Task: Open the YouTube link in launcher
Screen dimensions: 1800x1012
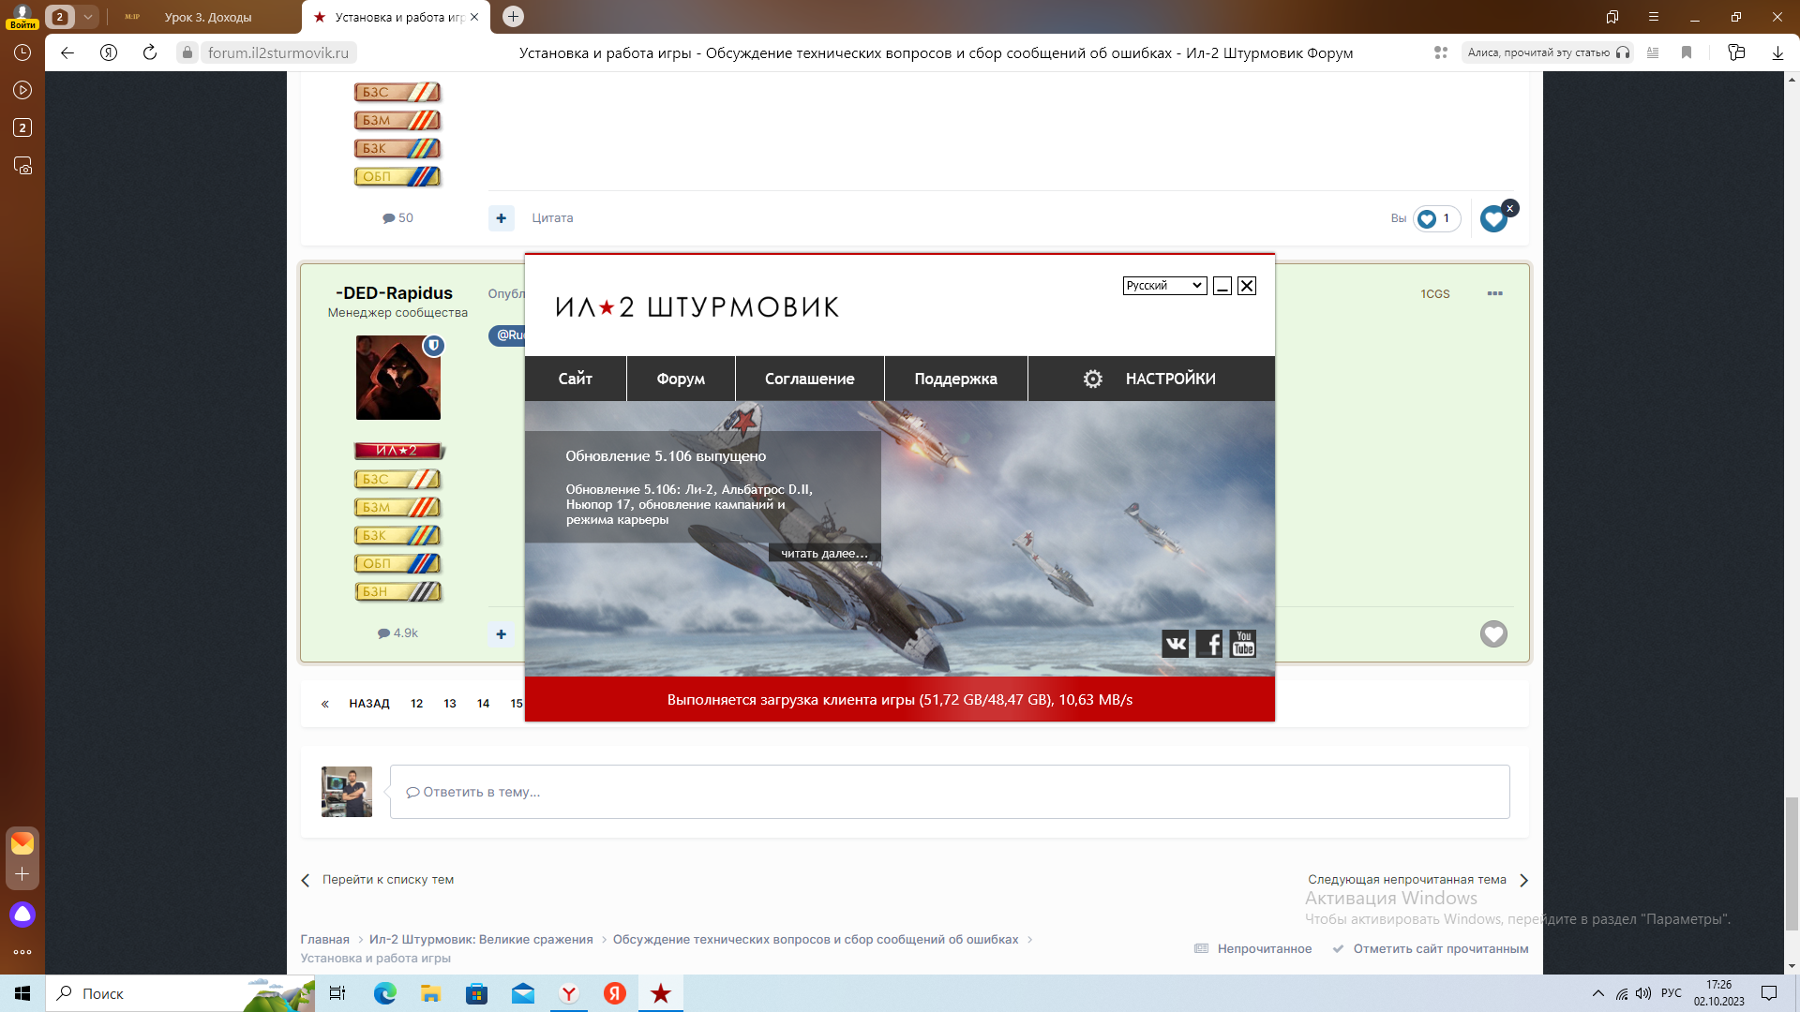Action: pyautogui.click(x=1243, y=644)
